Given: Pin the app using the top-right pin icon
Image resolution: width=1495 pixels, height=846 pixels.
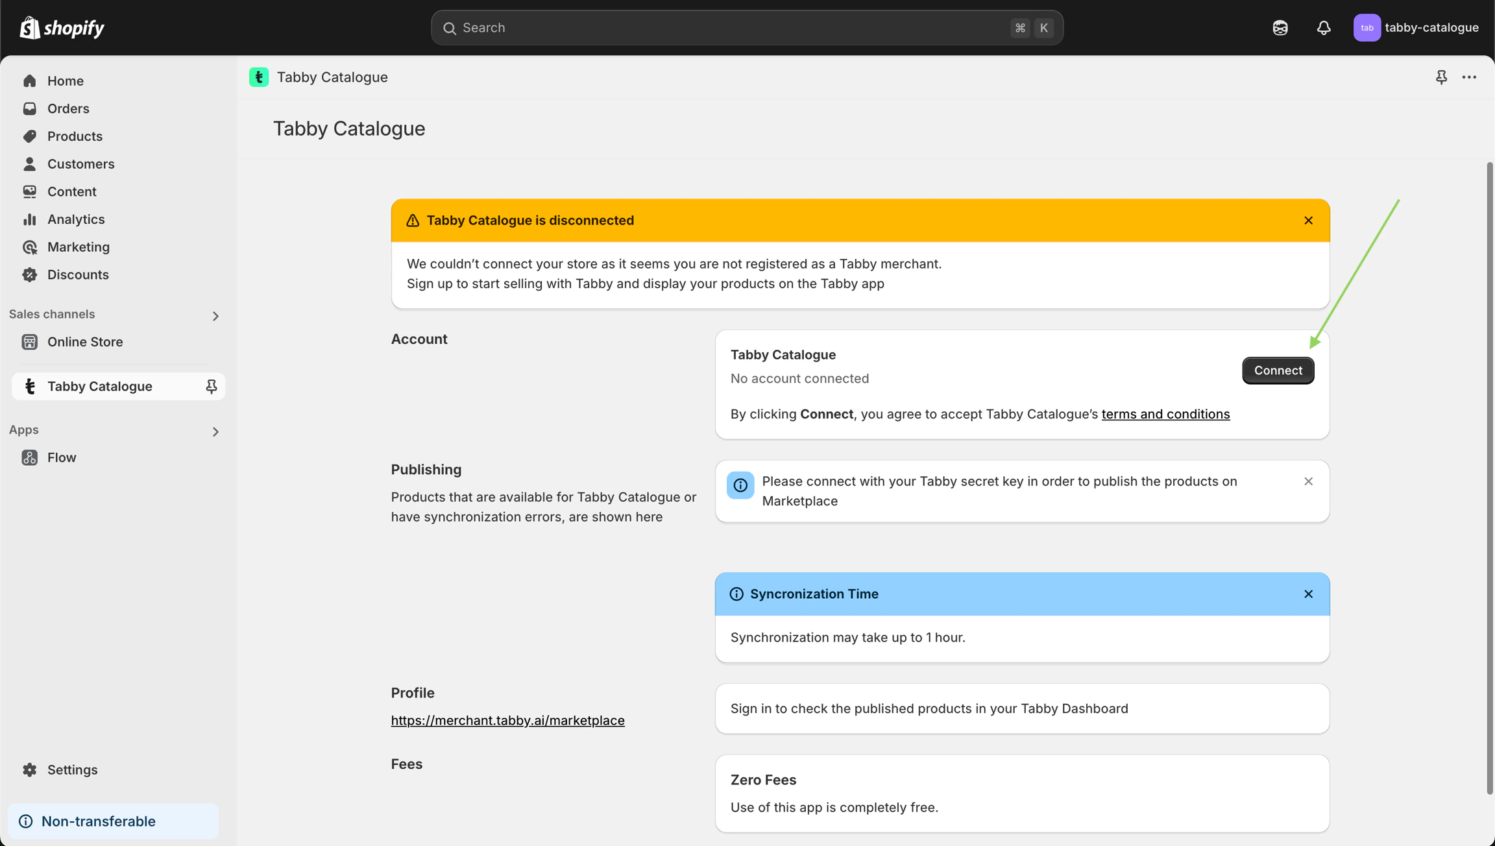Looking at the screenshot, I should [x=1441, y=77].
